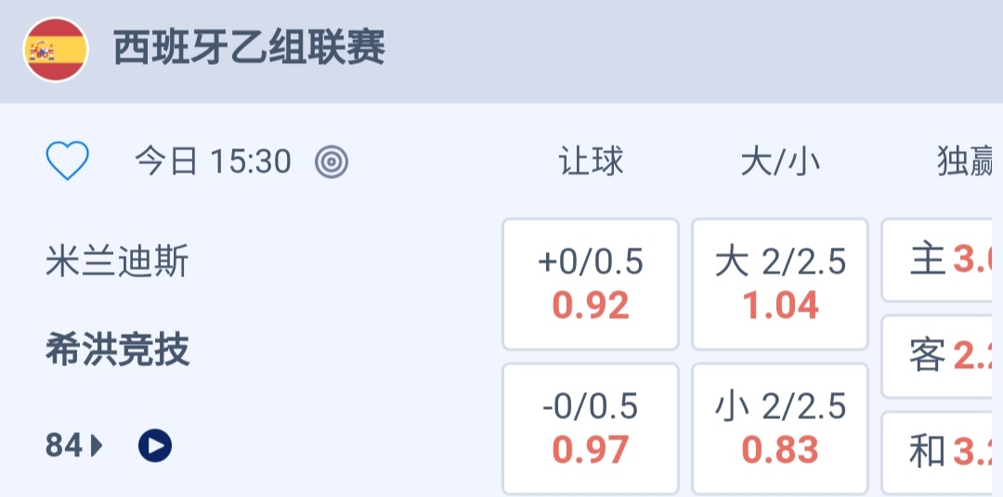This screenshot has width=1003, height=497.
Task: Pick the +0/0.5 handicap odds 0.92
Action: tap(591, 284)
